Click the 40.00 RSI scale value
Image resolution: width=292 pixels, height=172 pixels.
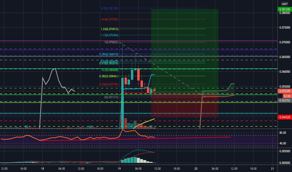[283, 143]
